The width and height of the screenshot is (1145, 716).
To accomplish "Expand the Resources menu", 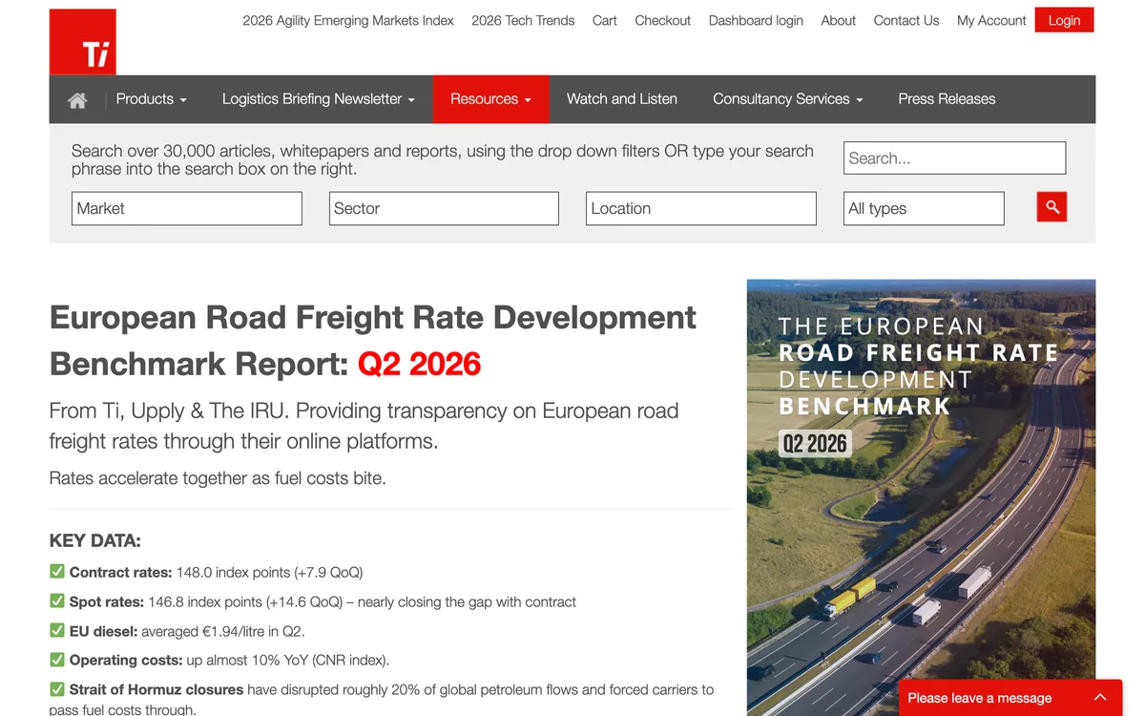I will click(490, 99).
